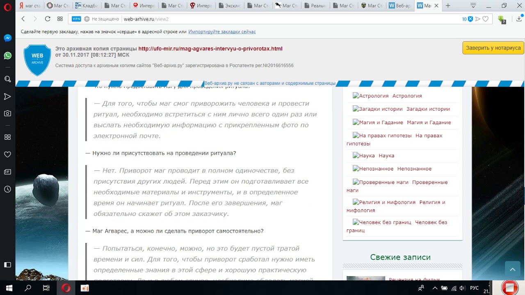The width and height of the screenshot is (525, 295).
Task: Switch to the Yandex 'маг ста' tab
Action: click(x=30, y=6)
